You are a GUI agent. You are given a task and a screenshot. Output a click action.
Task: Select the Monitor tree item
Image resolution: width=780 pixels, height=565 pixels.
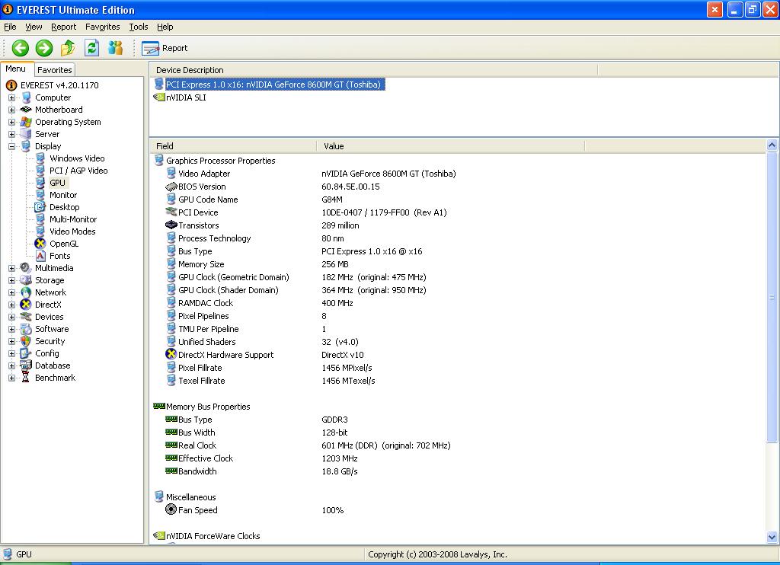tap(63, 195)
